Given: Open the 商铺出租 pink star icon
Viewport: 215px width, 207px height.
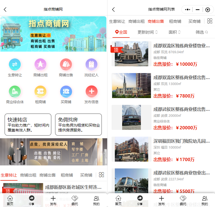Looking at the screenshot, I should coord(40,64).
